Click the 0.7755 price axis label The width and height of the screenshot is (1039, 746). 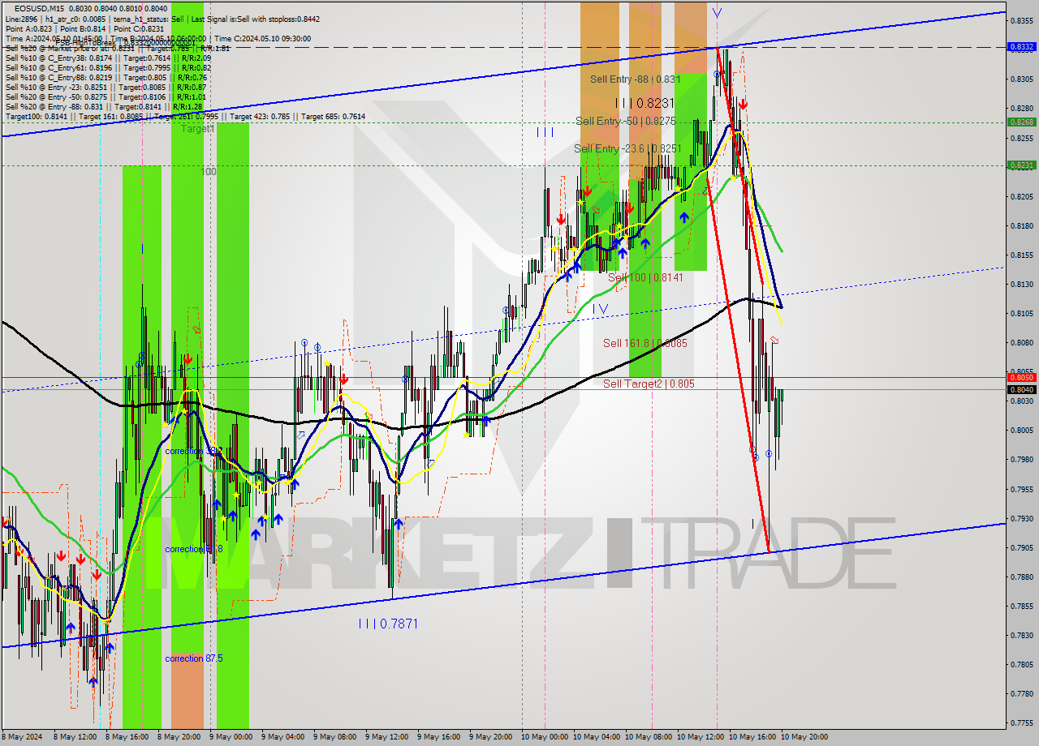click(x=1020, y=722)
